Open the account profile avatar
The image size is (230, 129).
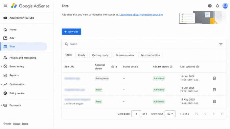(225, 6)
